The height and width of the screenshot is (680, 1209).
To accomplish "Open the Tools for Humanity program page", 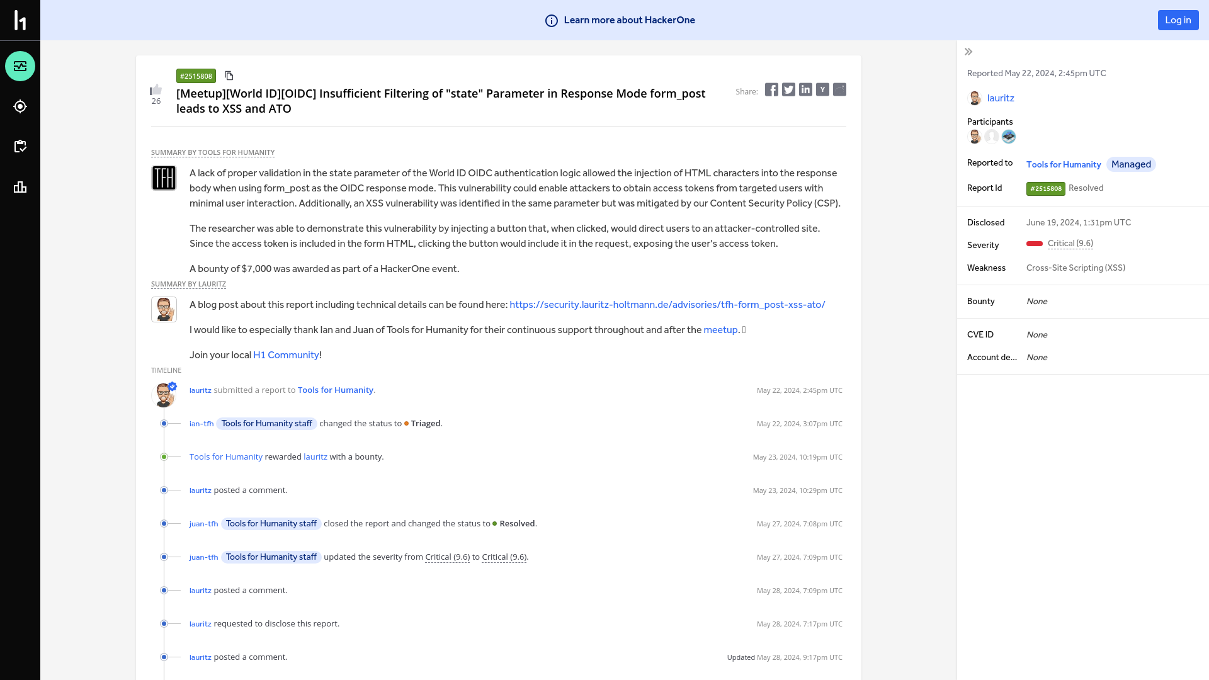I will [1064, 164].
